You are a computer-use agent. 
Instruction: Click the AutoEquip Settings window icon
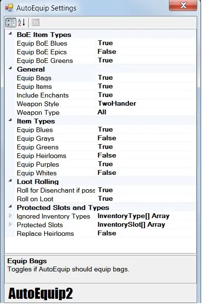click(x=9, y=8)
